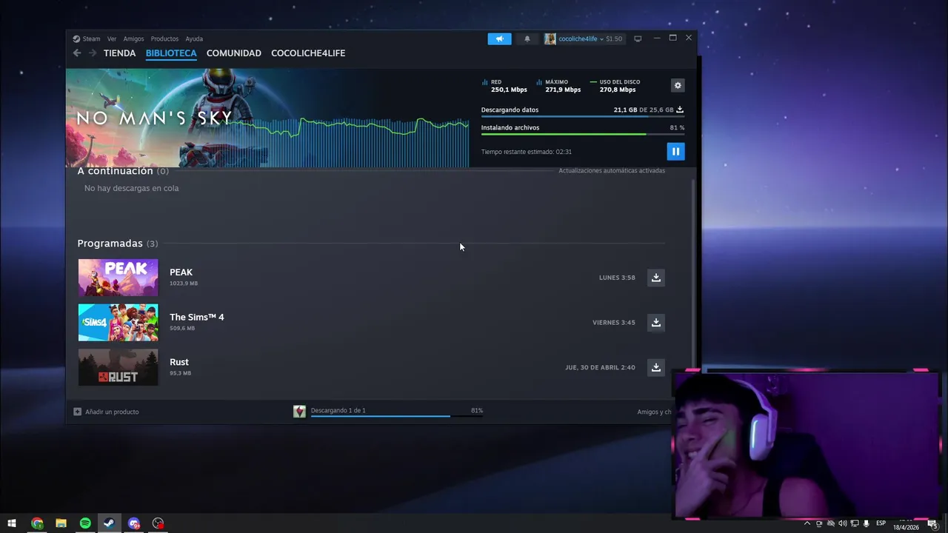
Task: Click the MÁXIMO 271,9 Mbps stat
Action: point(559,86)
